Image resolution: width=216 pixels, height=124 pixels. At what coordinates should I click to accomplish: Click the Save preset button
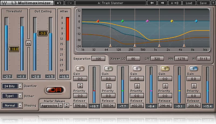(203, 3)
